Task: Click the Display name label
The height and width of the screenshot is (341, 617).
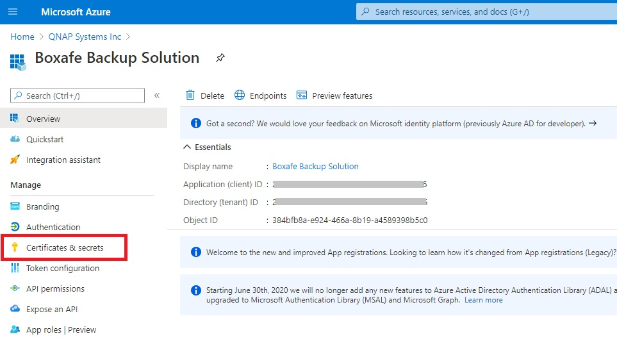Action: click(x=208, y=167)
